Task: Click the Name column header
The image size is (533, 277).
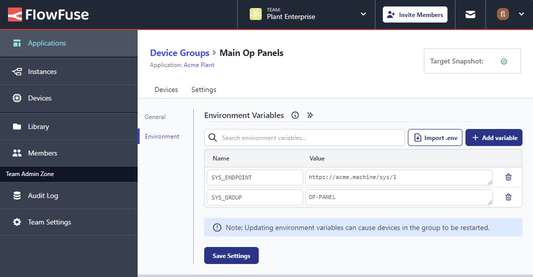Action: 221,158
